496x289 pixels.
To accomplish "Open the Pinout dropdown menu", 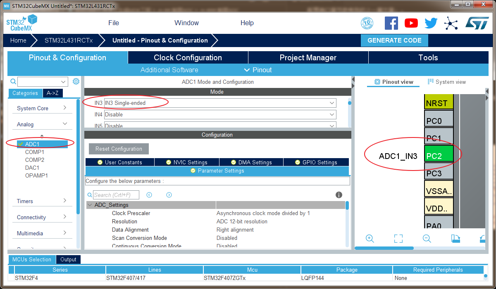I will pos(258,70).
